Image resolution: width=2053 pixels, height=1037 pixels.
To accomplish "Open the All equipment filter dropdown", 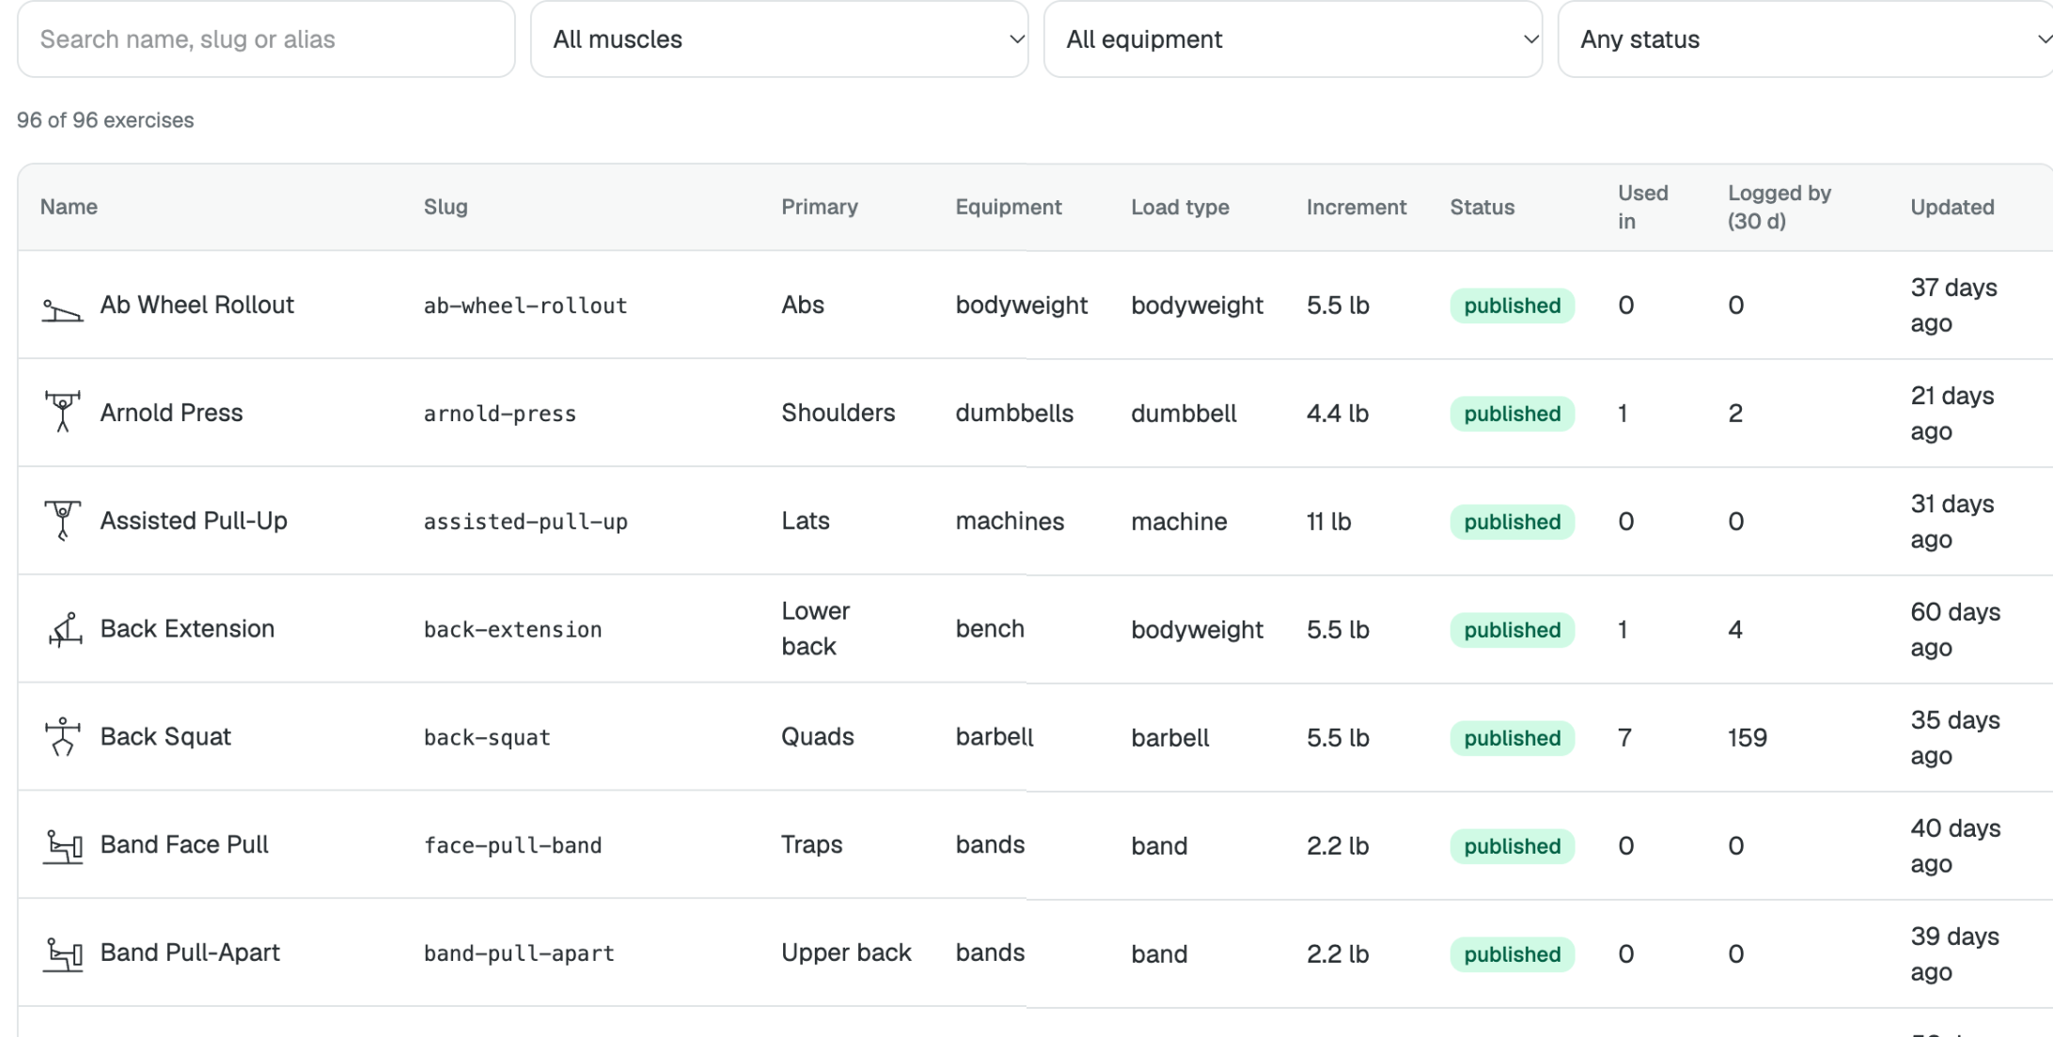I will point(1293,39).
